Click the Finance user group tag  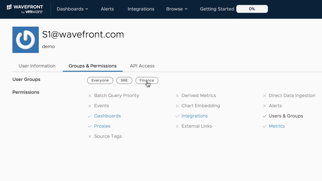147,80
